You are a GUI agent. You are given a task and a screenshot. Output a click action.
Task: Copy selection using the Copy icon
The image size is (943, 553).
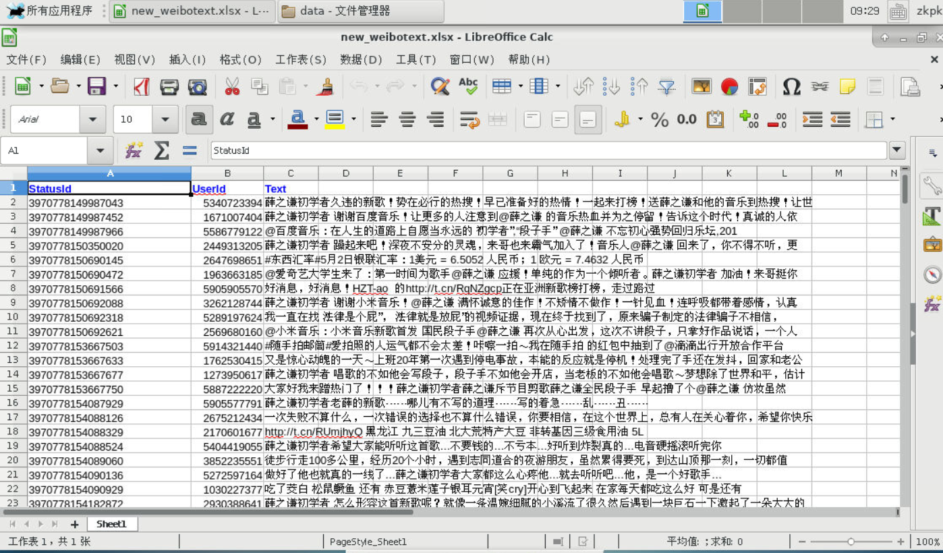(260, 86)
